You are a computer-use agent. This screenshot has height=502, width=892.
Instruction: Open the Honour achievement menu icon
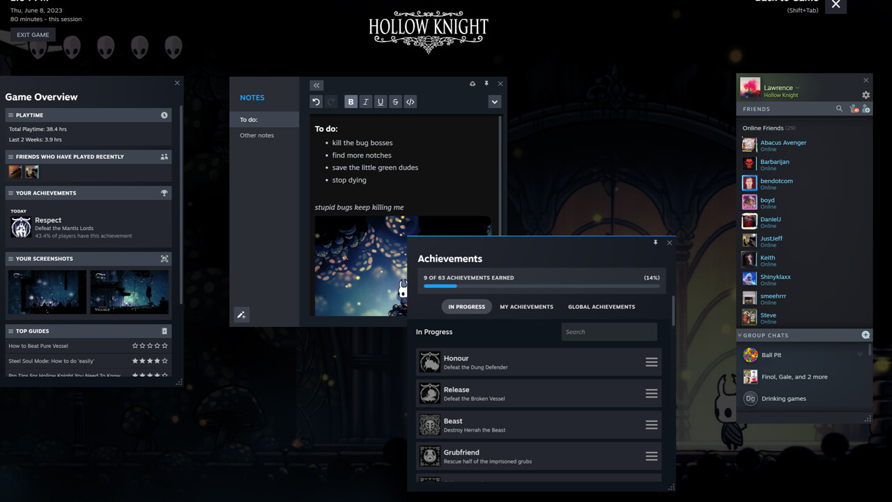pyautogui.click(x=652, y=362)
